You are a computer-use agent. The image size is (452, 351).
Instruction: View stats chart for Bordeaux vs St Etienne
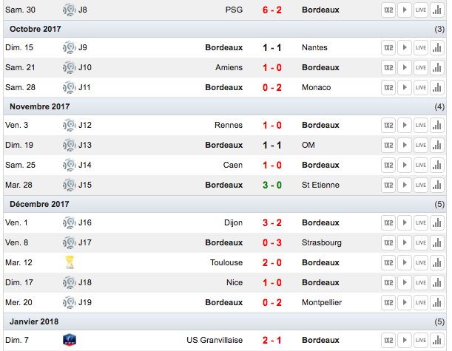tap(437, 185)
